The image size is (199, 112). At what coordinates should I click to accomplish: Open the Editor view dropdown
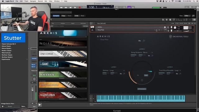point(187,16)
